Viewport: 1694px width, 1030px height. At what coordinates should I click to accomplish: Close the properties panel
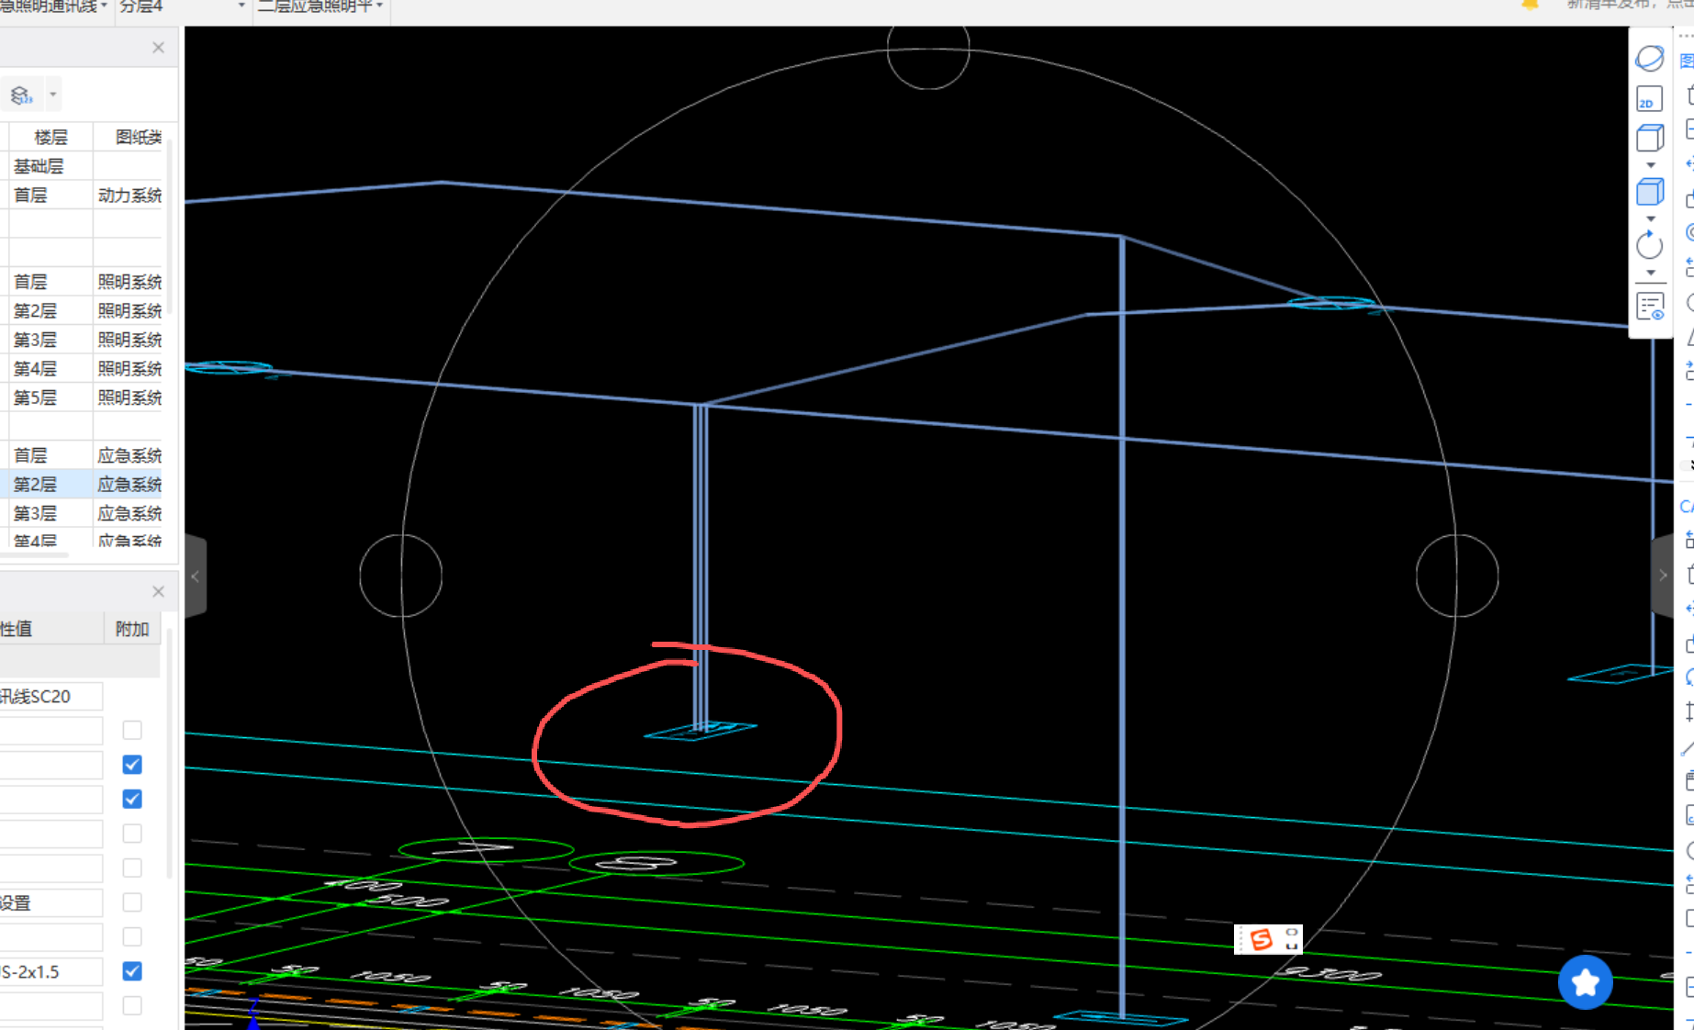158,591
